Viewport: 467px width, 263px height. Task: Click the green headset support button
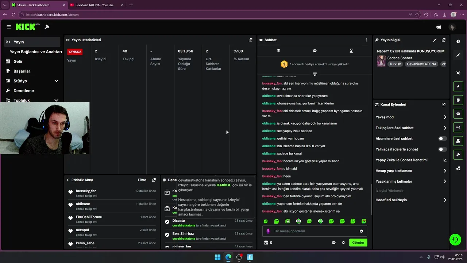coord(455,240)
